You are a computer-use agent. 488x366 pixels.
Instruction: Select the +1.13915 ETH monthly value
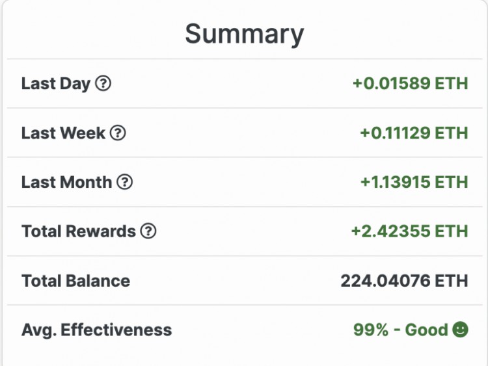[414, 182]
